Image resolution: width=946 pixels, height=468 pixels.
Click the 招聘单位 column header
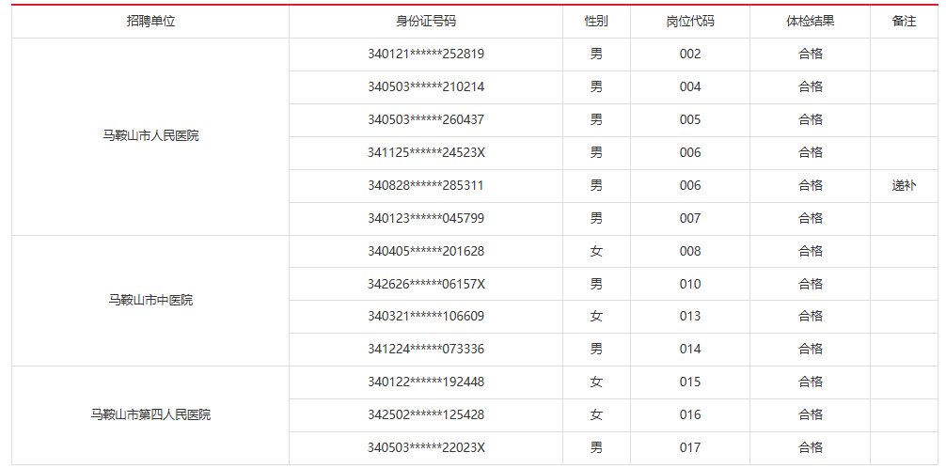150,21
